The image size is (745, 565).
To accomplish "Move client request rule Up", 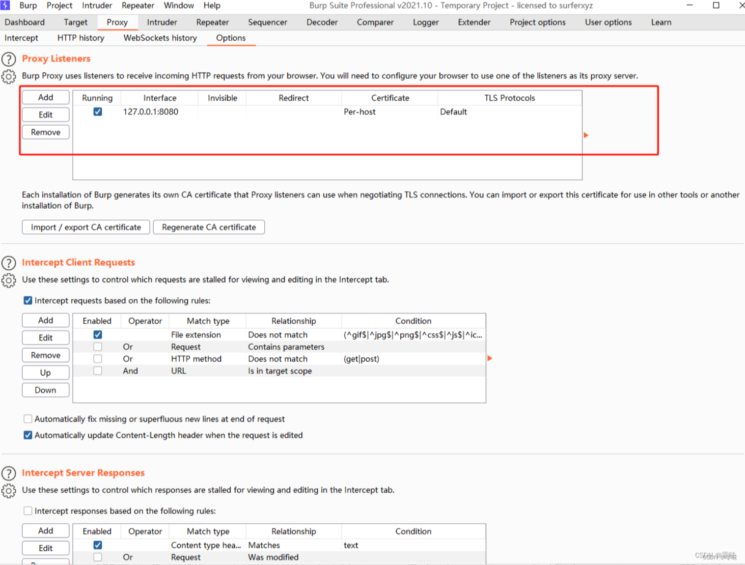I will click(46, 373).
